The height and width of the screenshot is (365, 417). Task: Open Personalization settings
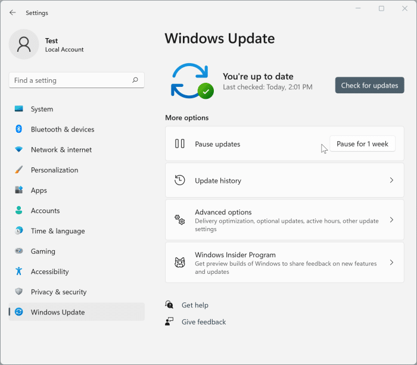tap(77, 170)
